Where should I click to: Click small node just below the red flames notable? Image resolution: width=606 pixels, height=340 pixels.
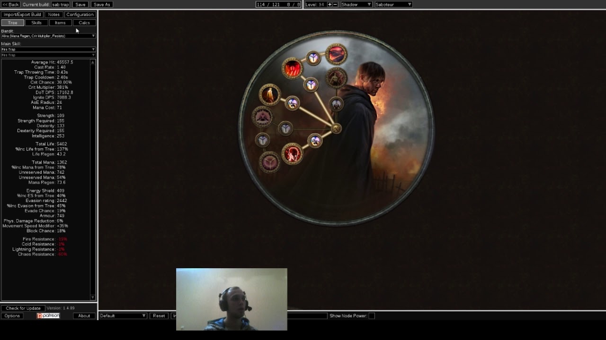[311, 85]
